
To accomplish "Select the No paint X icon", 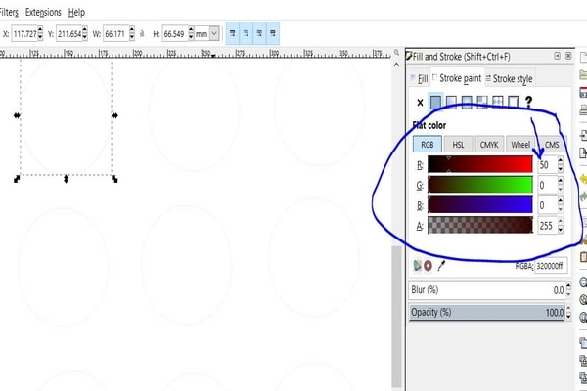I will [x=420, y=102].
